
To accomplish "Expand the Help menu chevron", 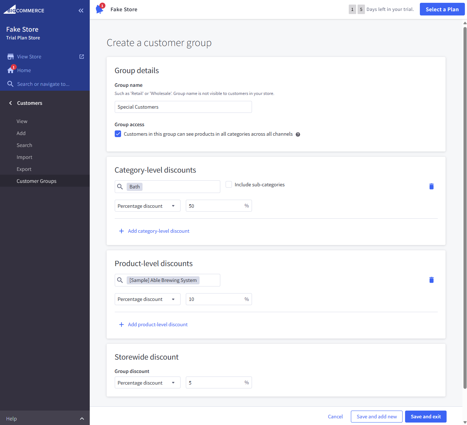I will pyautogui.click(x=82, y=419).
